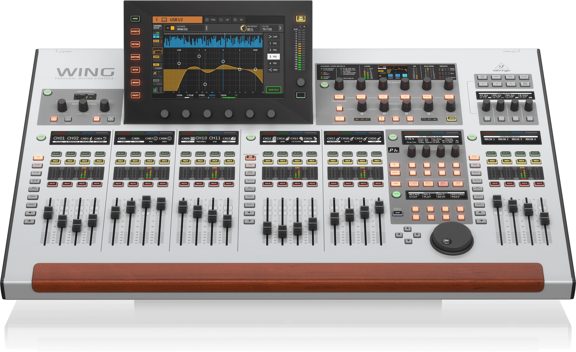
Task: Tap the HICUT filter icon on channel strip display
Action: [x=397, y=75]
